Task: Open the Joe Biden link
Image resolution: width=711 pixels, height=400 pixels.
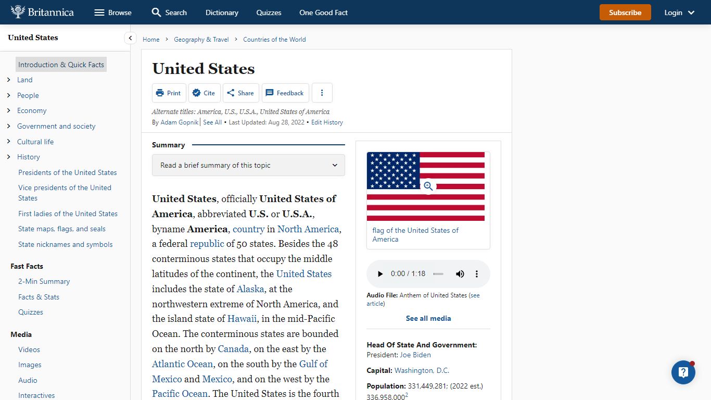Action: [415, 355]
